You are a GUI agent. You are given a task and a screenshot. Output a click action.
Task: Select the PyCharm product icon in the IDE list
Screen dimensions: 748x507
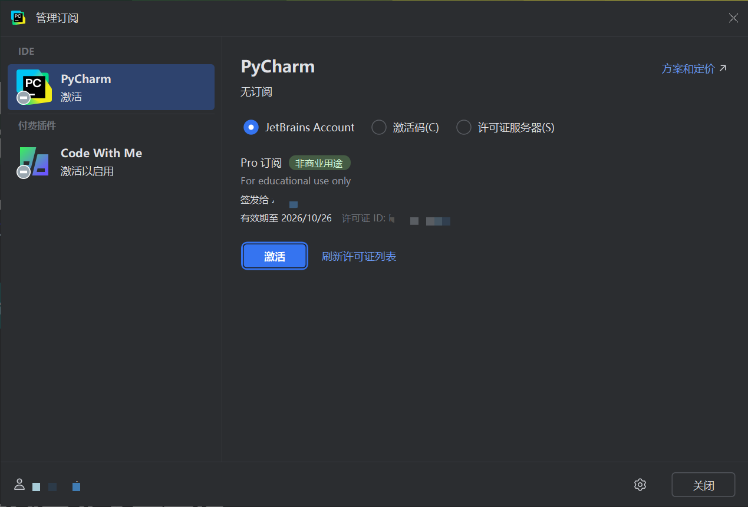click(34, 87)
